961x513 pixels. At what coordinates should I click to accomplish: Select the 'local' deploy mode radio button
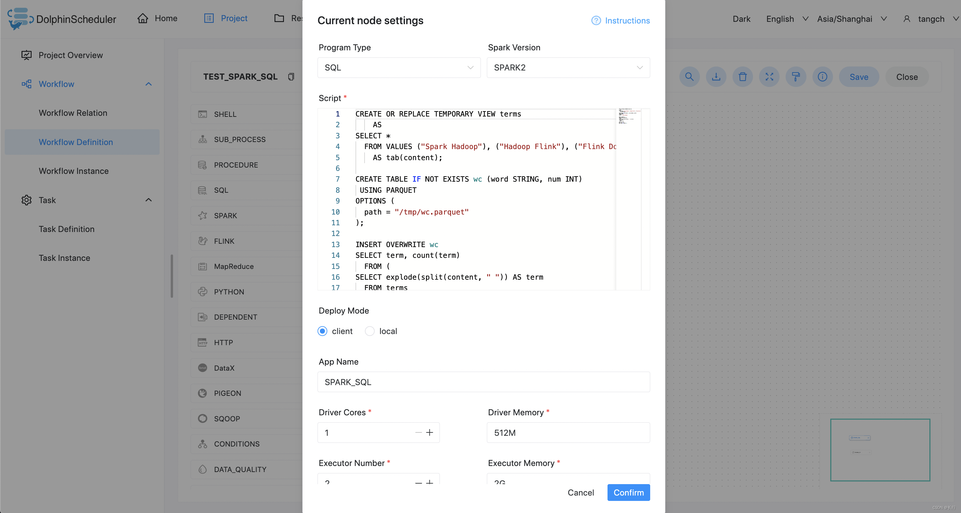(x=369, y=331)
